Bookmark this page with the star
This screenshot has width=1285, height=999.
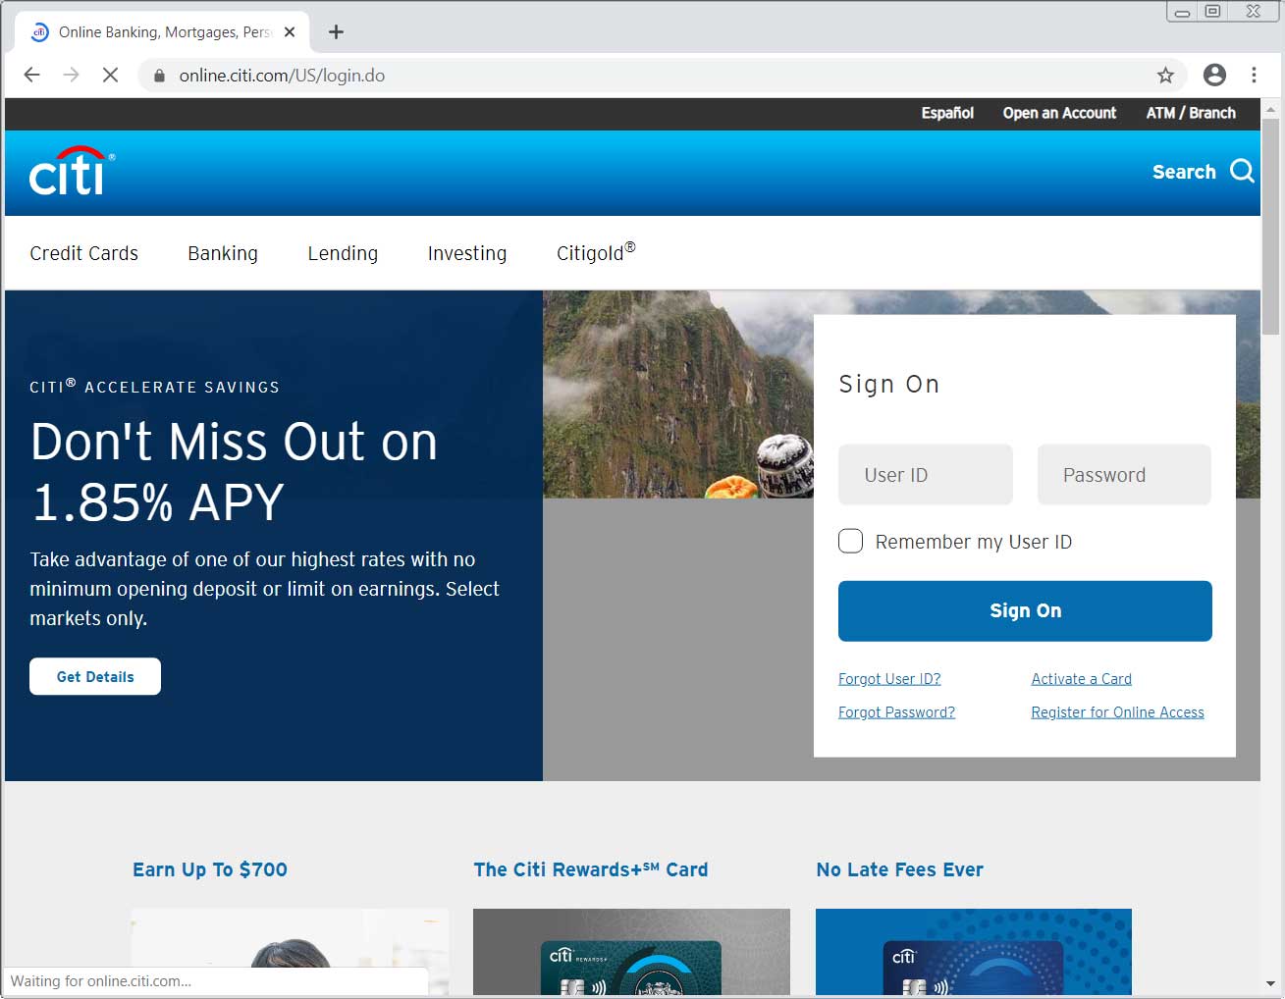[1165, 75]
